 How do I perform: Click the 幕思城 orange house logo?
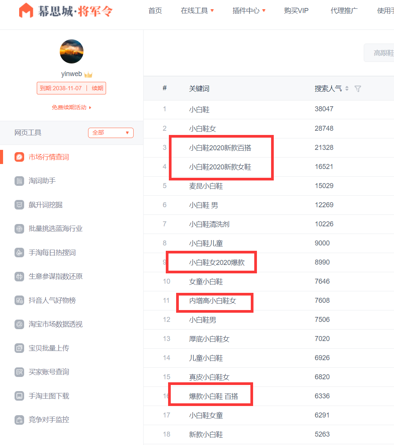click(x=26, y=10)
